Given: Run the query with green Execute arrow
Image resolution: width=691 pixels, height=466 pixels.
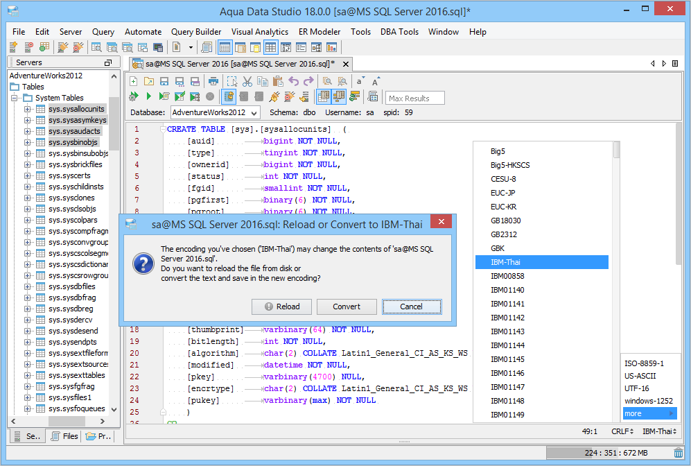Looking at the screenshot, I should pyautogui.click(x=148, y=96).
